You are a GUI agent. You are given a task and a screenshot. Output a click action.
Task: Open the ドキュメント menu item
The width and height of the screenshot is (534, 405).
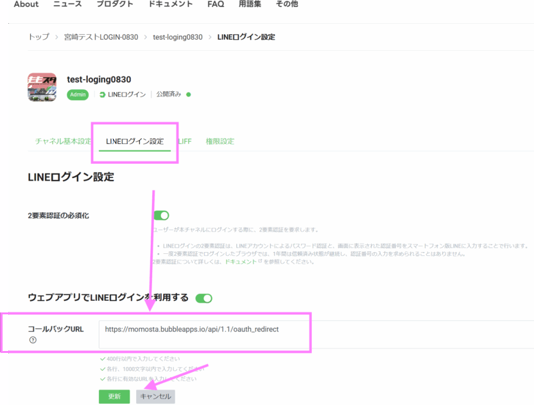point(170,4)
